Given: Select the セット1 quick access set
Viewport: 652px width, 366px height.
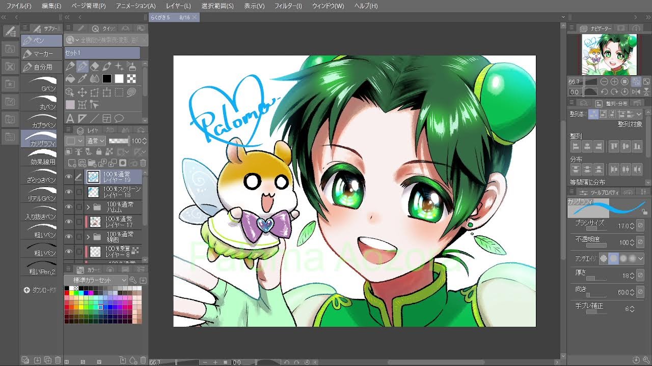Looking at the screenshot, I should coord(102,53).
